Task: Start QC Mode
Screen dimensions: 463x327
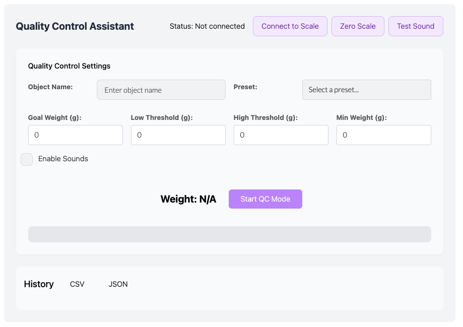Action: tap(266, 199)
